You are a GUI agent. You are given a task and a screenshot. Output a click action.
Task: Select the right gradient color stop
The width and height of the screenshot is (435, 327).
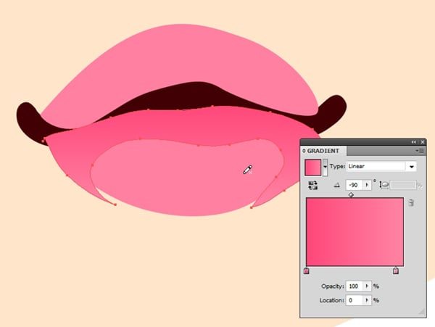395,271
